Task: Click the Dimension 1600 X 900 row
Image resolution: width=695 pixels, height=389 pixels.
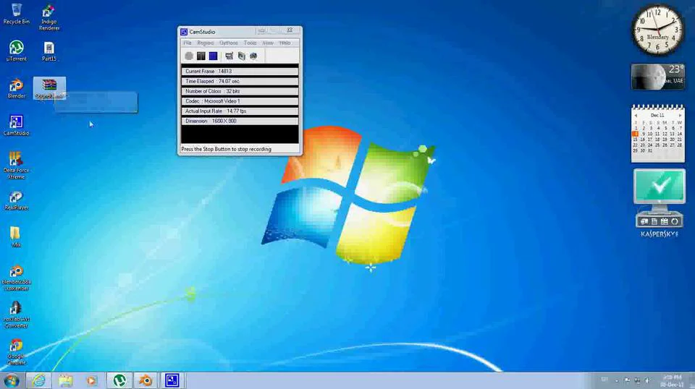Action: (x=240, y=121)
